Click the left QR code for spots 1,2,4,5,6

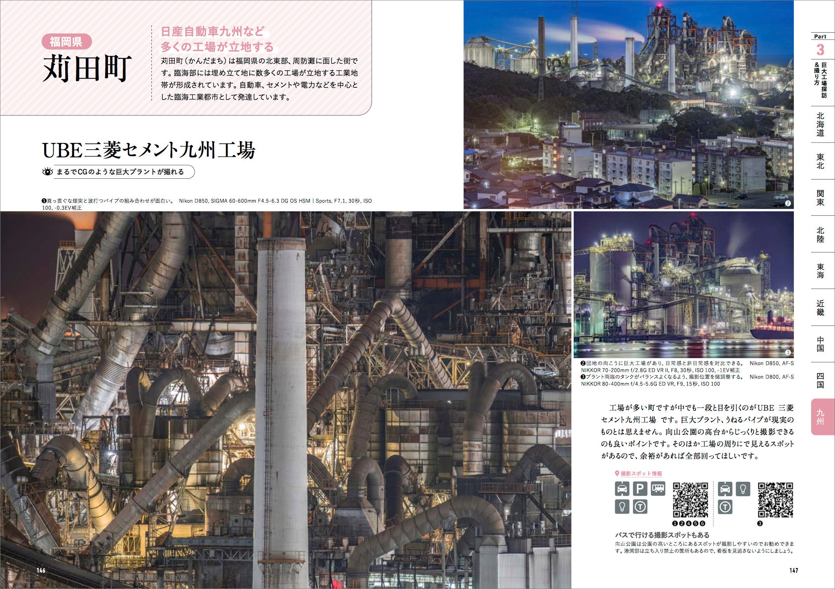pos(690,500)
